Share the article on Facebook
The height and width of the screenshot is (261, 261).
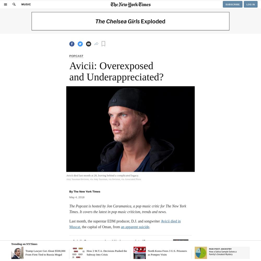pyautogui.click(x=72, y=44)
